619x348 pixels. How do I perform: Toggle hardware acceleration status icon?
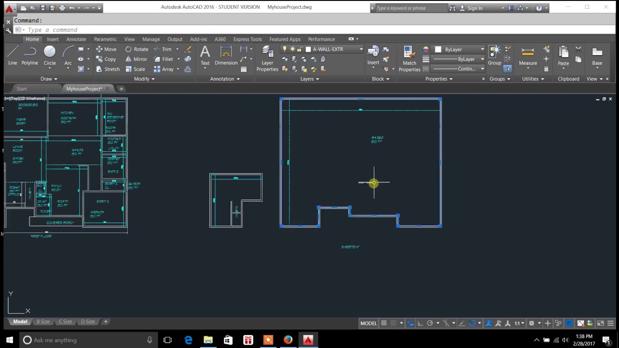(x=569, y=323)
